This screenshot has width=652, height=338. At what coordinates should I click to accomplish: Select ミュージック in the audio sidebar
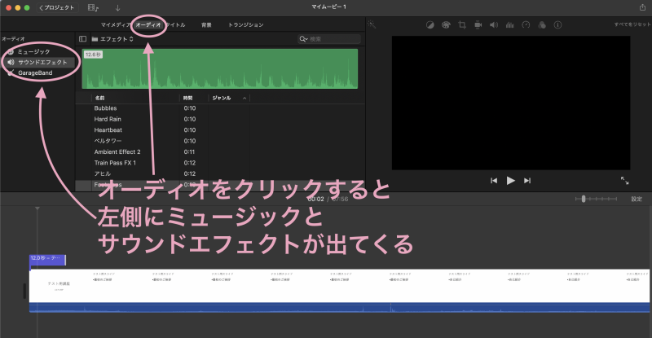point(33,51)
